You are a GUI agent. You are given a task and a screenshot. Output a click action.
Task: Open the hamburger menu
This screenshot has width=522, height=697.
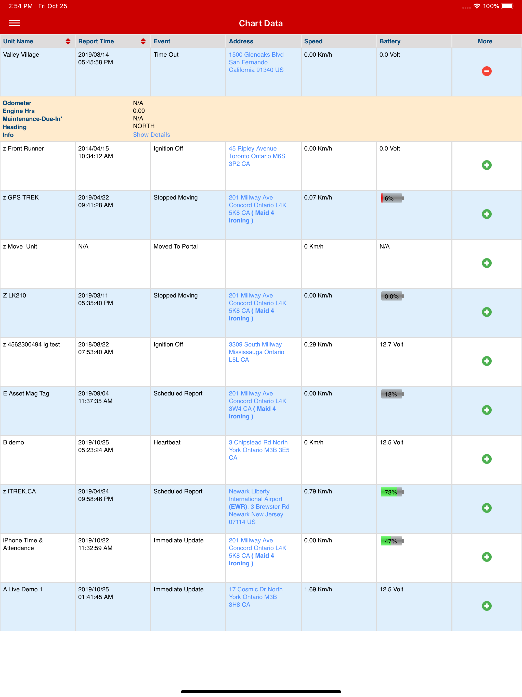(14, 23)
